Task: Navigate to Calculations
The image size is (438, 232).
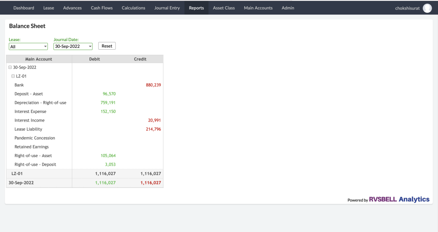Action: coord(133,8)
